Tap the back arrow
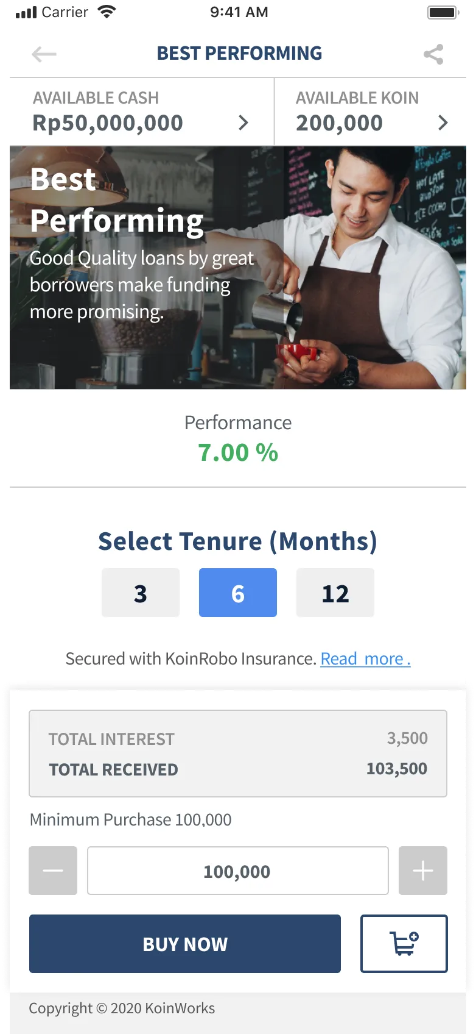The width and height of the screenshot is (476, 1034). point(43,54)
